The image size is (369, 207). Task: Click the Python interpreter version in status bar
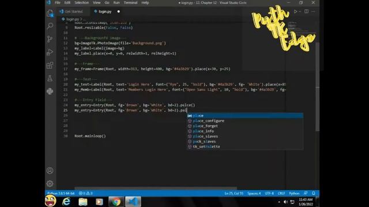61,193
